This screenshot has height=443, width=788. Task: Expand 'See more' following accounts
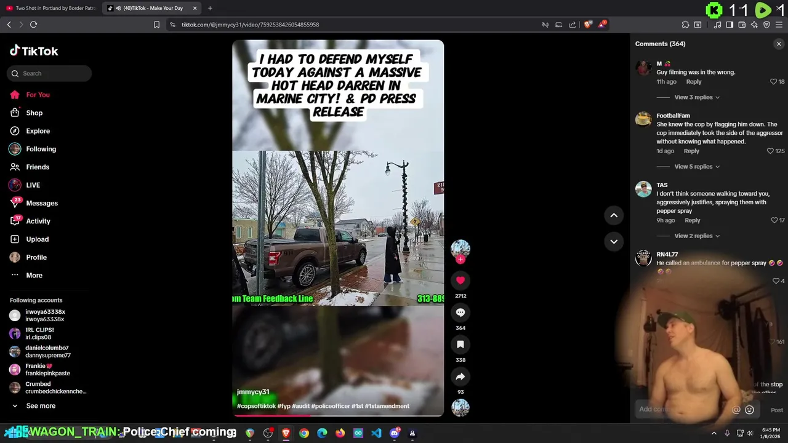tap(41, 406)
